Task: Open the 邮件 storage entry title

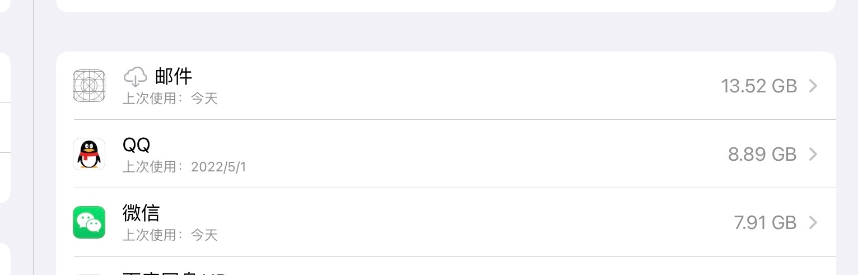Action: 174,76
